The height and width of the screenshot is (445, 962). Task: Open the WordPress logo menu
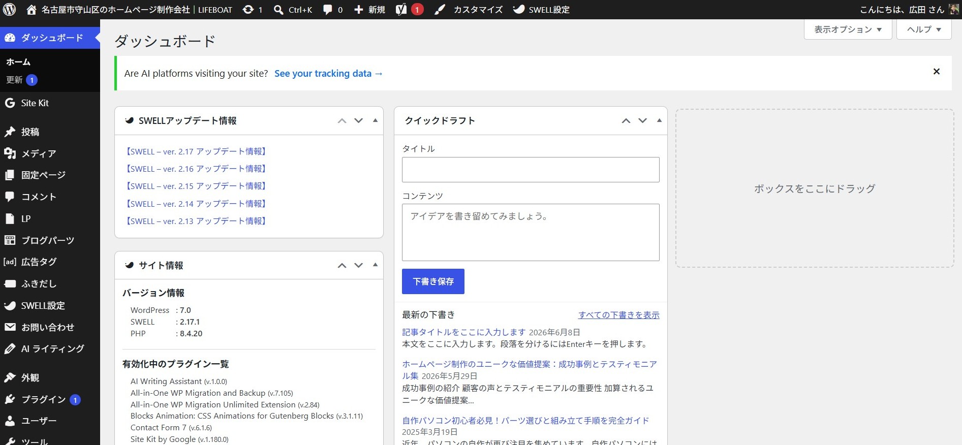coord(9,10)
